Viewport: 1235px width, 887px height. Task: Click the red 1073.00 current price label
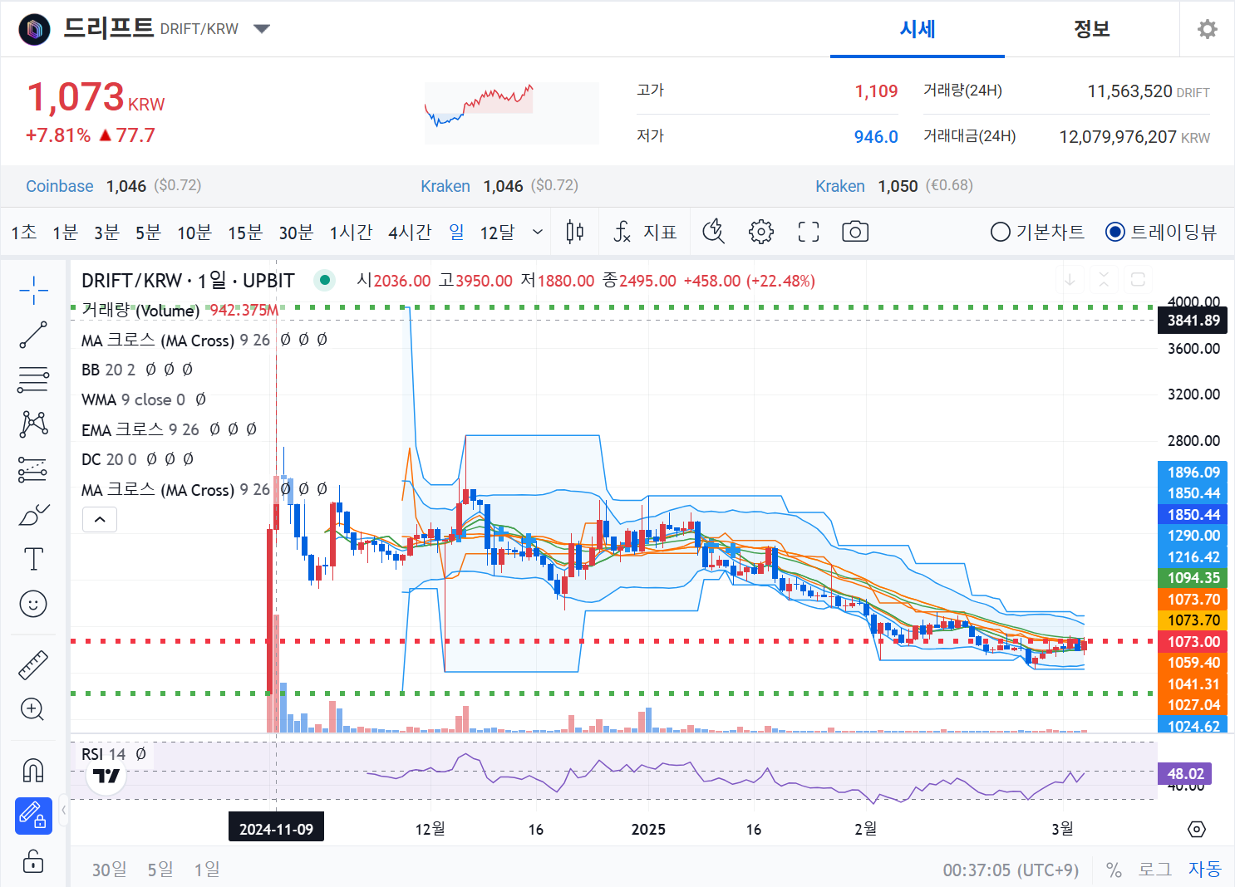point(1193,641)
